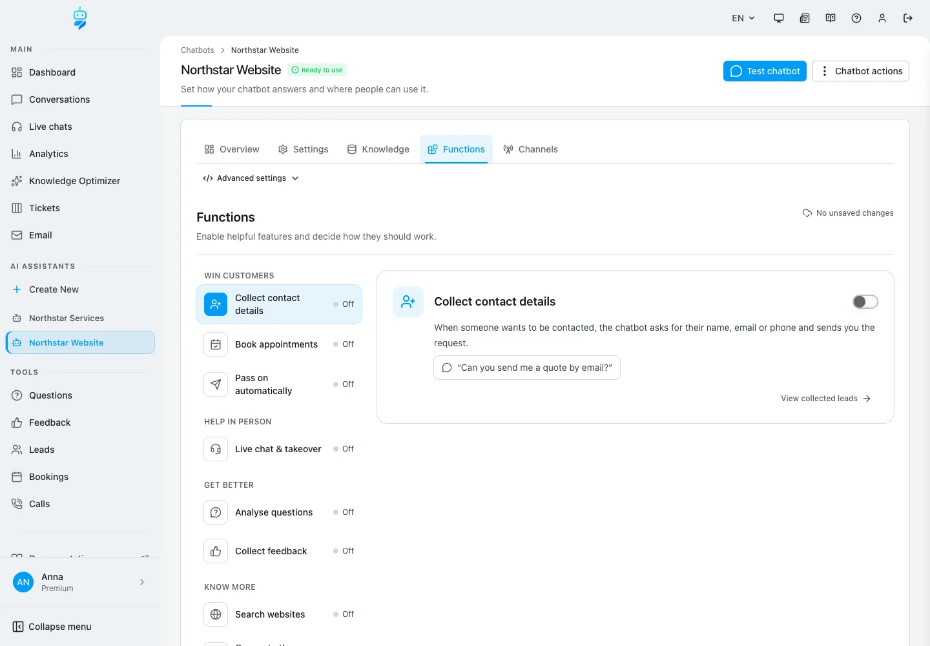Click the Test chatbot button
The width and height of the screenshot is (930, 646).
point(765,71)
